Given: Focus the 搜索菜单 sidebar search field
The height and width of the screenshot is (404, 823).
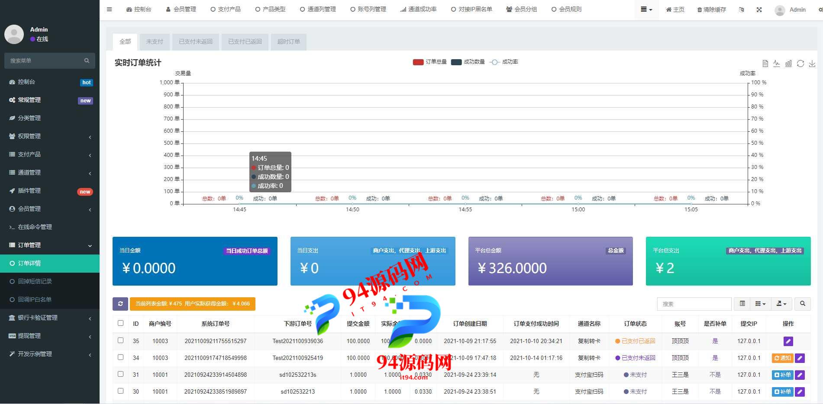Looking at the screenshot, I should pyautogui.click(x=43, y=60).
